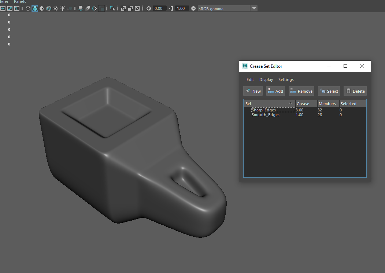The image size is (385, 273).
Task: Click the Crease column header
Action: (x=306, y=104)
